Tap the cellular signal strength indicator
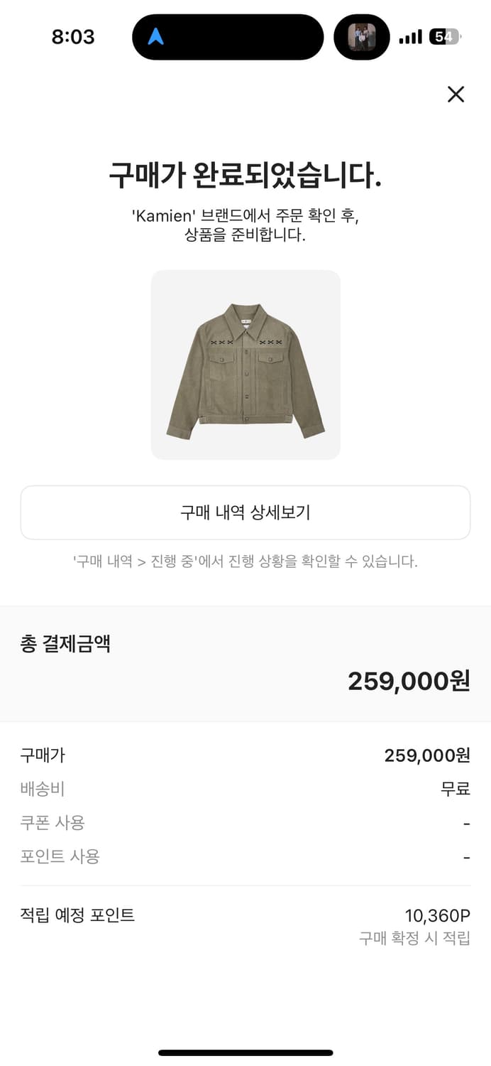 pos(410,37)
